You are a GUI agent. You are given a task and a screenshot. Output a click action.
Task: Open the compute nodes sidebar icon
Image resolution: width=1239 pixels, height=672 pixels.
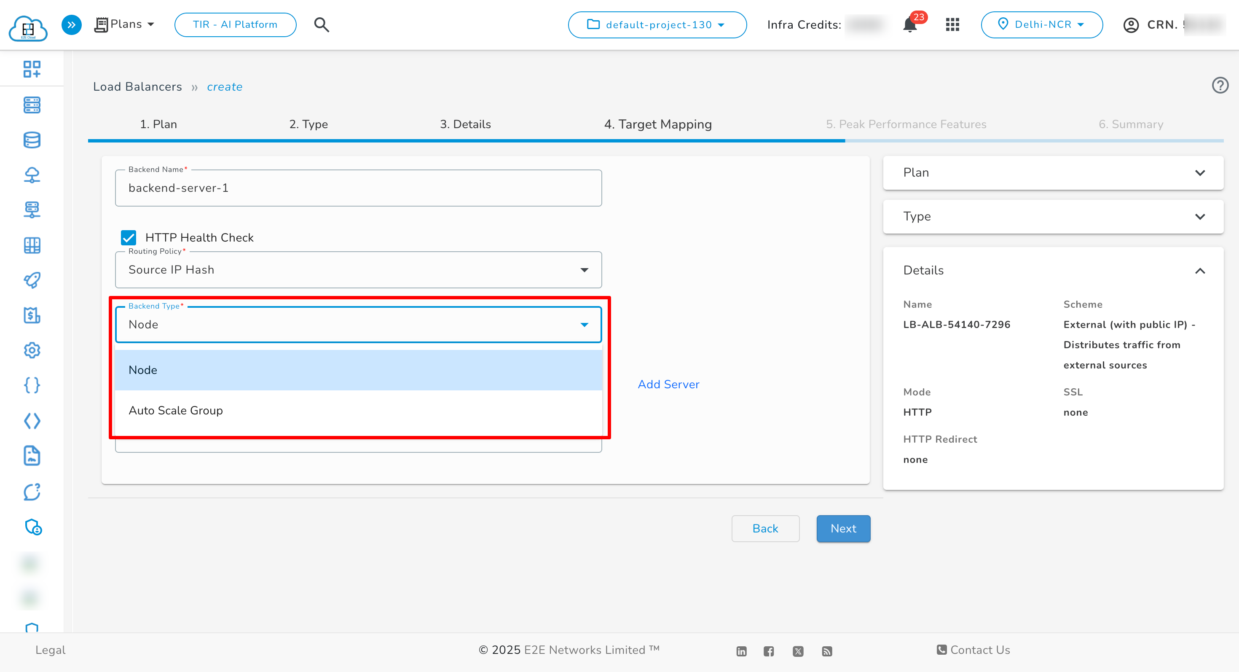[x=32, y=106]
